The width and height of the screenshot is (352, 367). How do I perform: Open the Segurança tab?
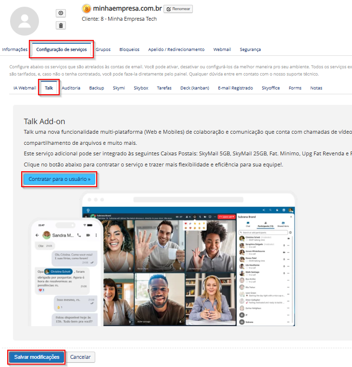click(x=250, y=50)
